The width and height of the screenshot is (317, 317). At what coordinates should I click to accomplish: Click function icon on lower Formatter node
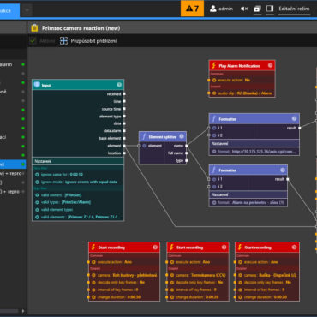tap(214, 170)
